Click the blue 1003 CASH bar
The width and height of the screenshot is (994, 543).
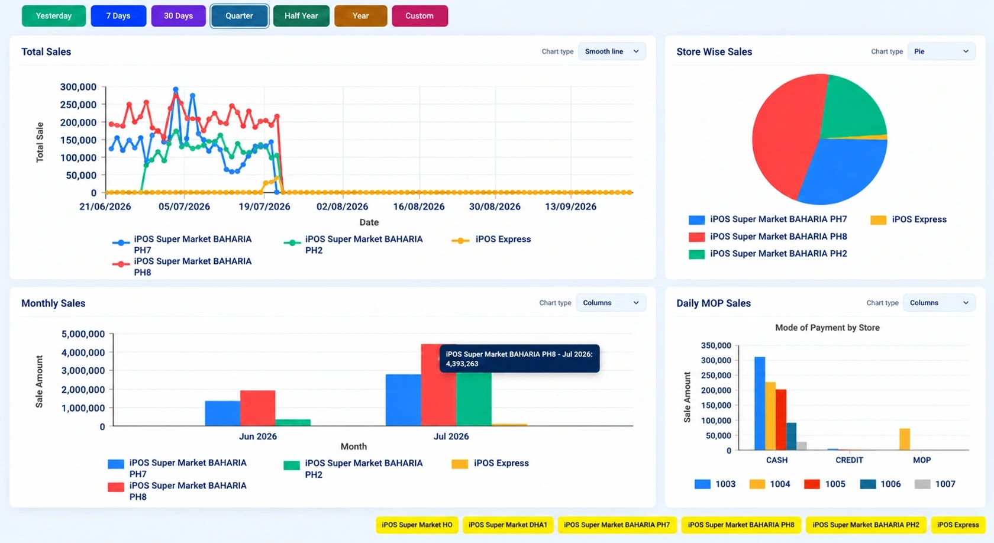tap(760, 403)
